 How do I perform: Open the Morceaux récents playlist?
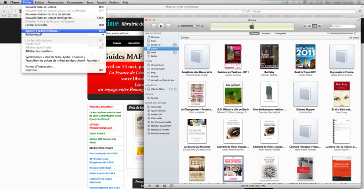click(160, 130)
